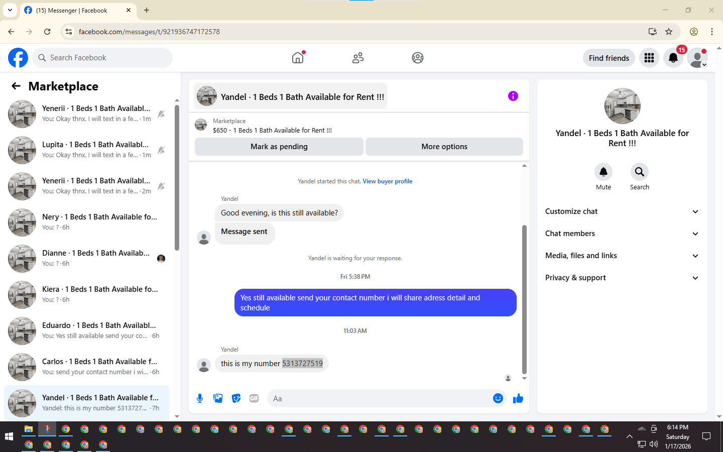Viewport: 723px width, 452px height.
Task: Send a thumbs-up like
Action: (518, 398)
